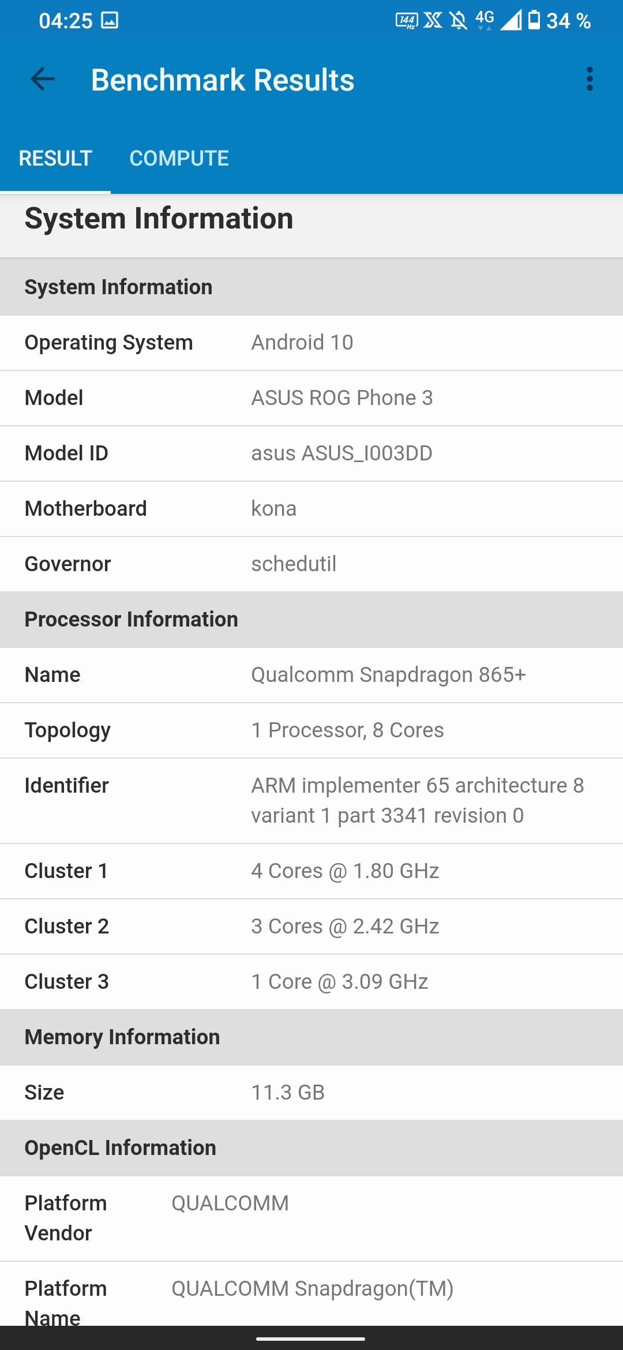Select the Model ASUS ROG Phone 3 row
623x1350 pixels.
tap(311, 398)
